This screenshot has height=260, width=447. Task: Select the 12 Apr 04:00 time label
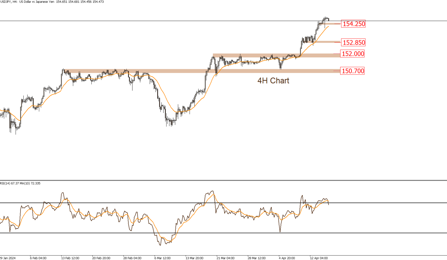[319, 258]
